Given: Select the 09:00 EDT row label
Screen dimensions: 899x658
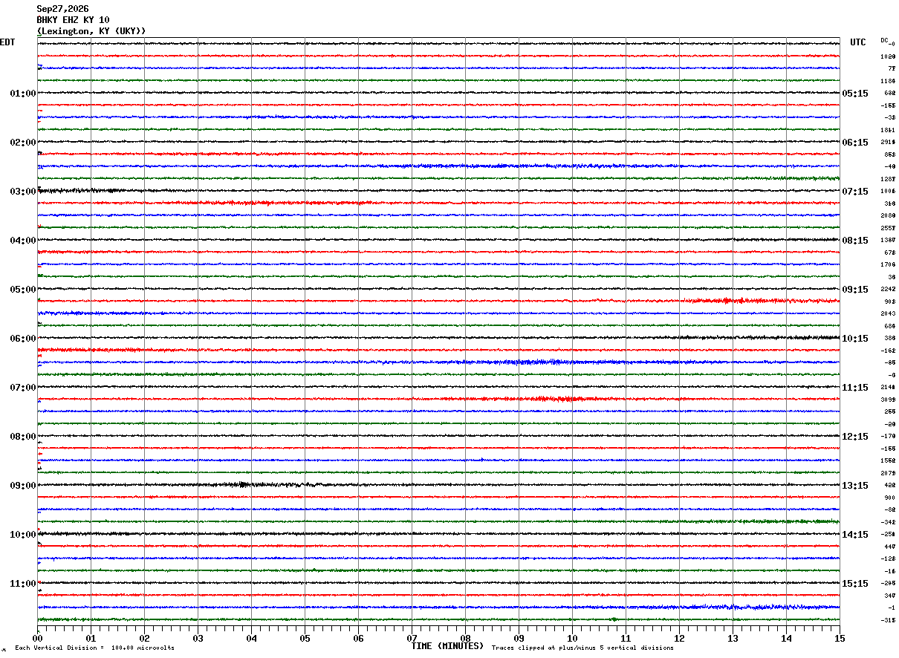Looking at the screenshot, I should pos(23,486).
